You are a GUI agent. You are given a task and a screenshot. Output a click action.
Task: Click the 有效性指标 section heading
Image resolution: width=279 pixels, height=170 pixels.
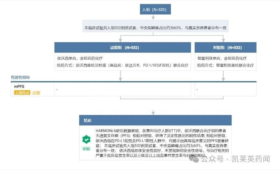(20, 77)
